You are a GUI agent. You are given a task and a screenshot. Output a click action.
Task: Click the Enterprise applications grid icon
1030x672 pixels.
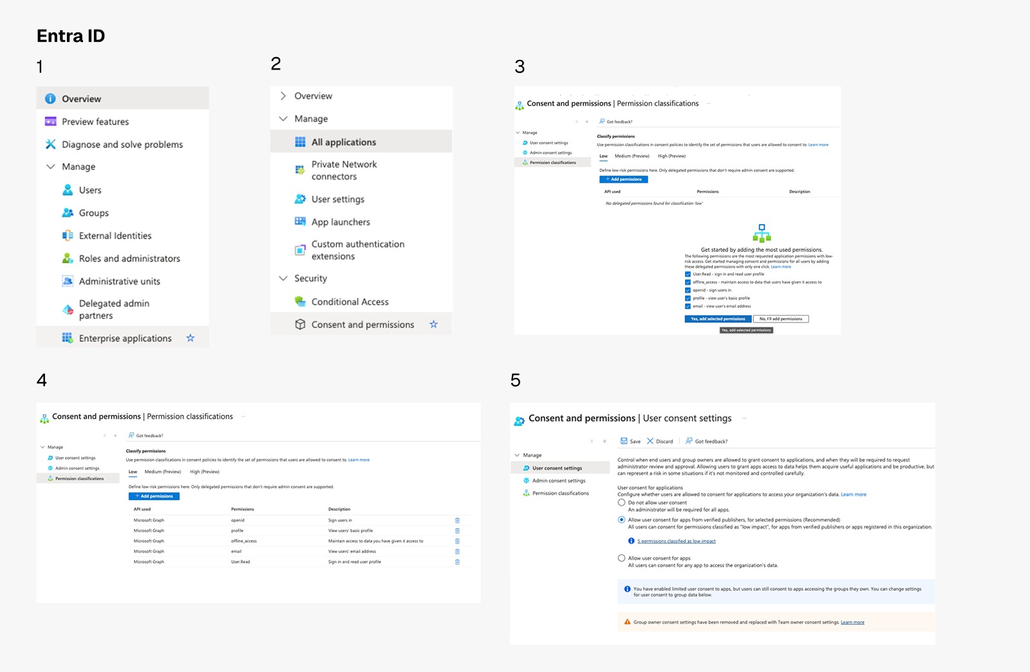point(68,338)
